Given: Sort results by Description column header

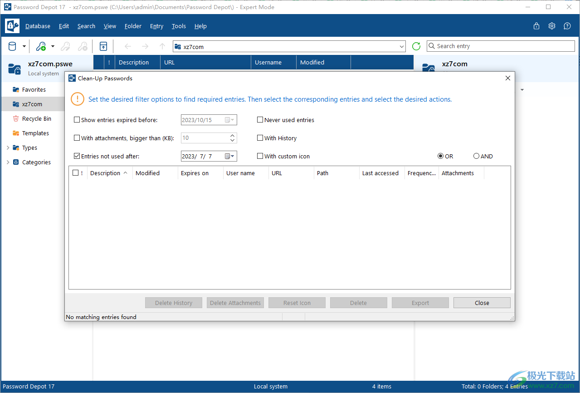Looking at the screenshot, I should 109,173.
